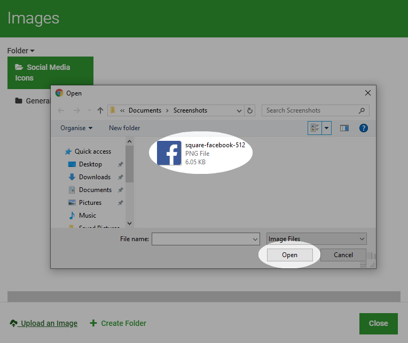Click the General folder icon

[19, 101]
